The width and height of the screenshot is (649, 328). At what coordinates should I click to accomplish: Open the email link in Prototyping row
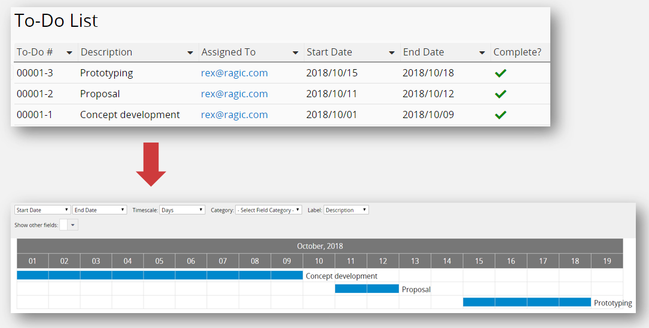(x=234, y=73)
